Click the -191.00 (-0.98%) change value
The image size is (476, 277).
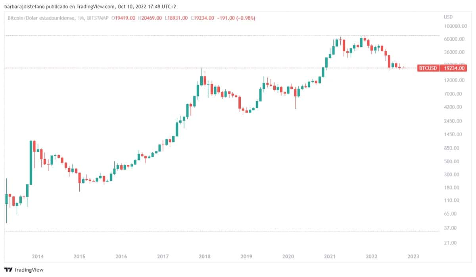click(236, 18)
